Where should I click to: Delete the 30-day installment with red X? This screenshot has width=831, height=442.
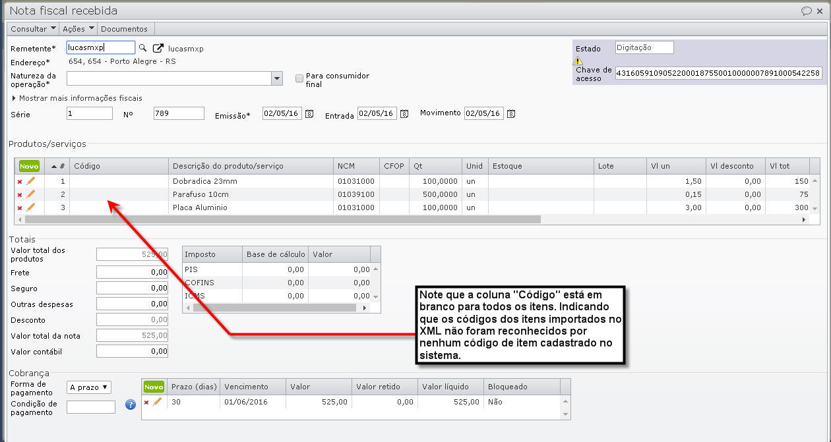pos(148,402)
